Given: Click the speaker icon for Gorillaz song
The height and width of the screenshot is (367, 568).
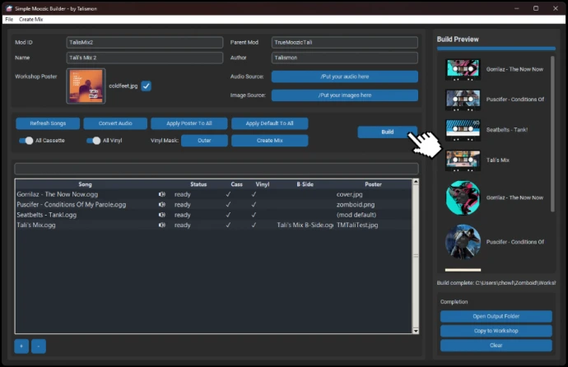Looking at the screenshot, I should click(162, 194).
